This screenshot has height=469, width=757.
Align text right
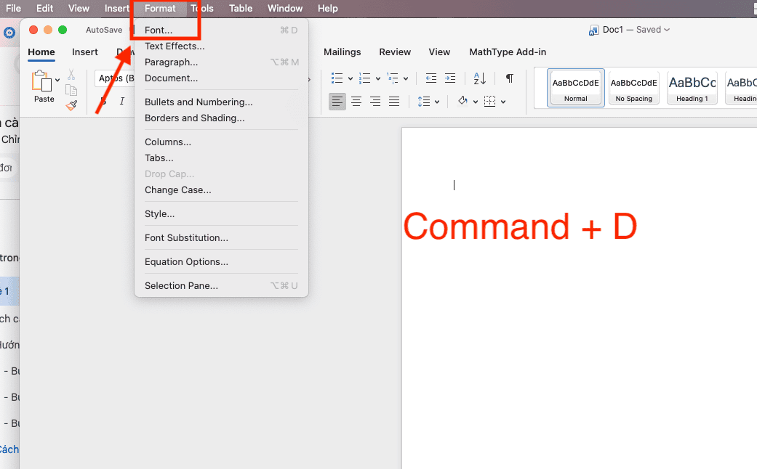[x=375, y=101]
